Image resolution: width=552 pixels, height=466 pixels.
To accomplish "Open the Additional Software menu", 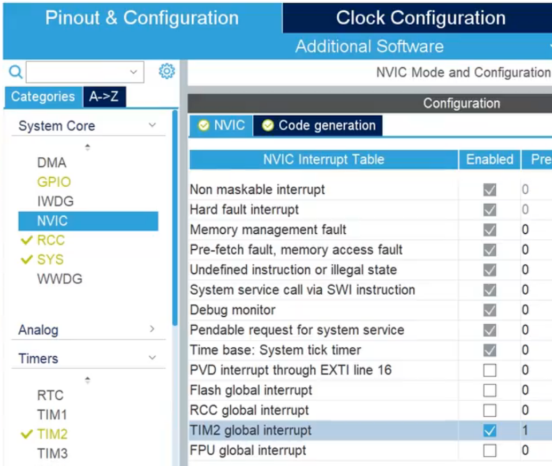I will tap(369, 47).
